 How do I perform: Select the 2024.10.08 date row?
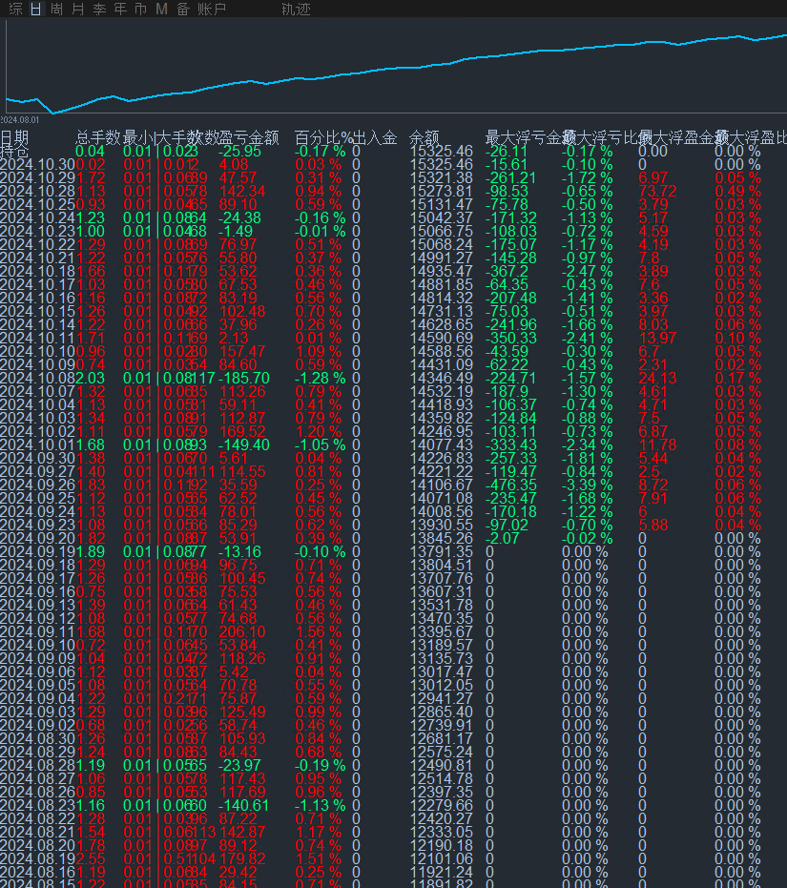click(393, 379)
